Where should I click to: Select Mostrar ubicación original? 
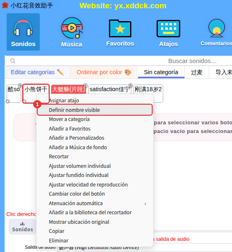tap(95, 222)
